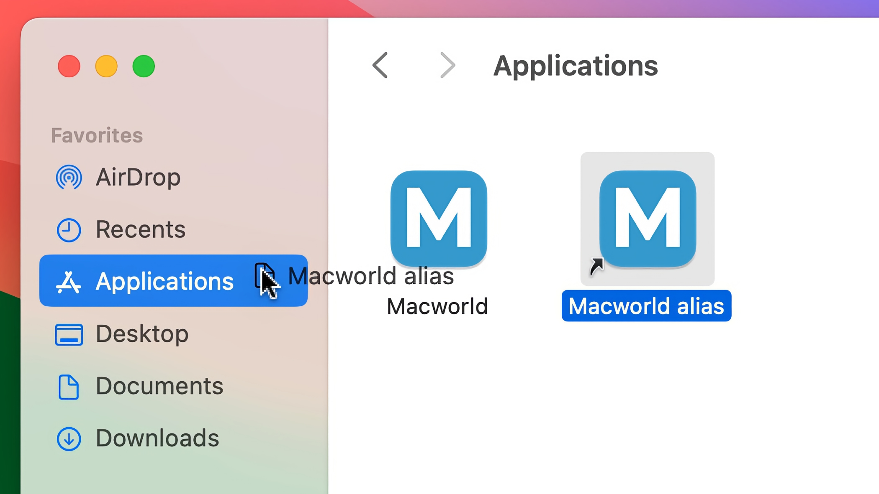Click the Applications sidebar icon

tap(69, 282)
